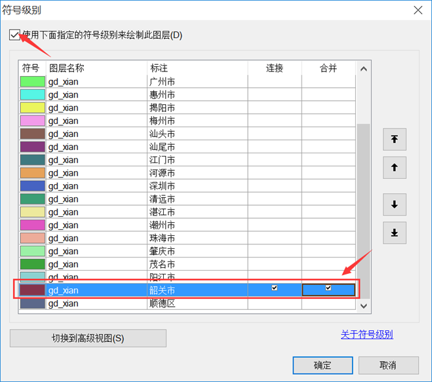Image resolution: width=432 pixels, height=382 pixels.
Task: Click the 图层名称 column header
Action: (x=96, y=67)
